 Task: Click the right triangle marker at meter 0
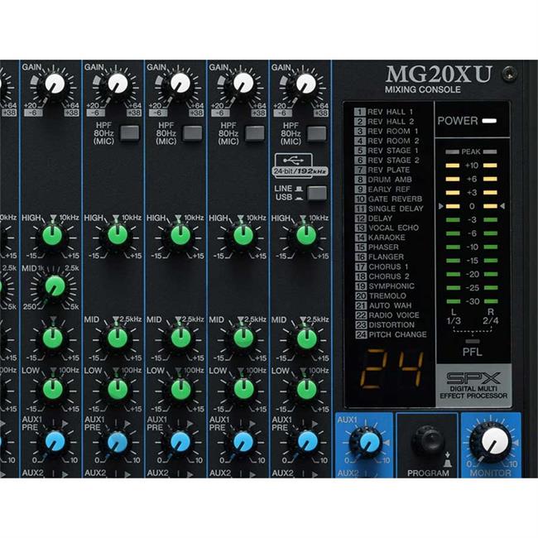[x=502, y=206]
